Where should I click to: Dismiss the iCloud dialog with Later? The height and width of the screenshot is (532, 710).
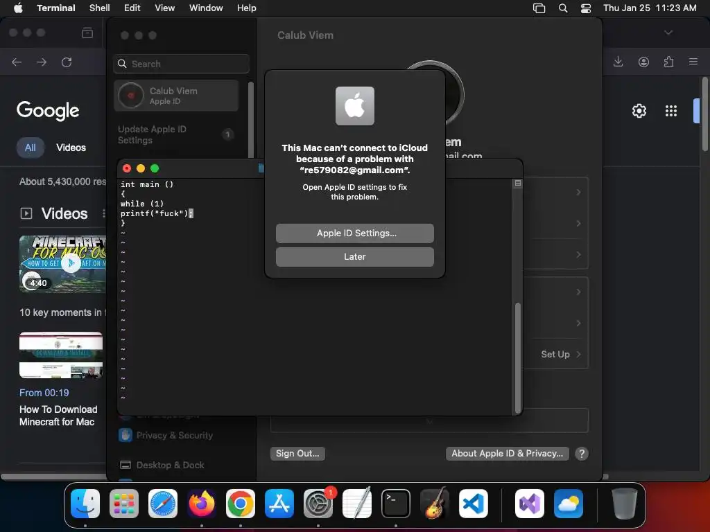pos(355,256)
